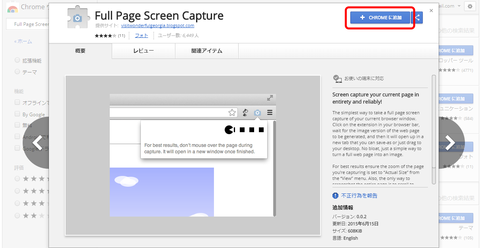Click the search box containing Full Page Screen

coord(28,24)
